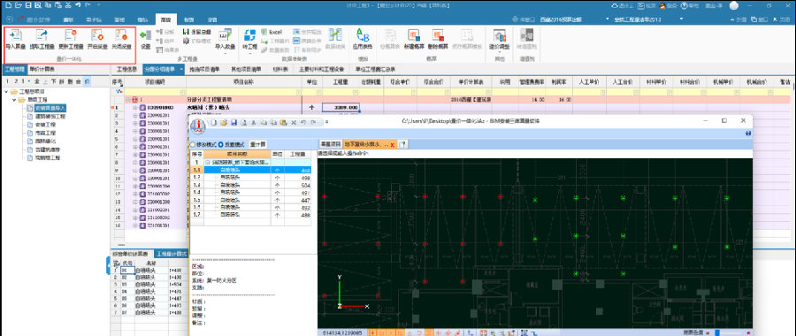Open the 造价调整 dropdown in ribbon
The width and height of the screenshot is (796, 336).
tap(499, 40)
